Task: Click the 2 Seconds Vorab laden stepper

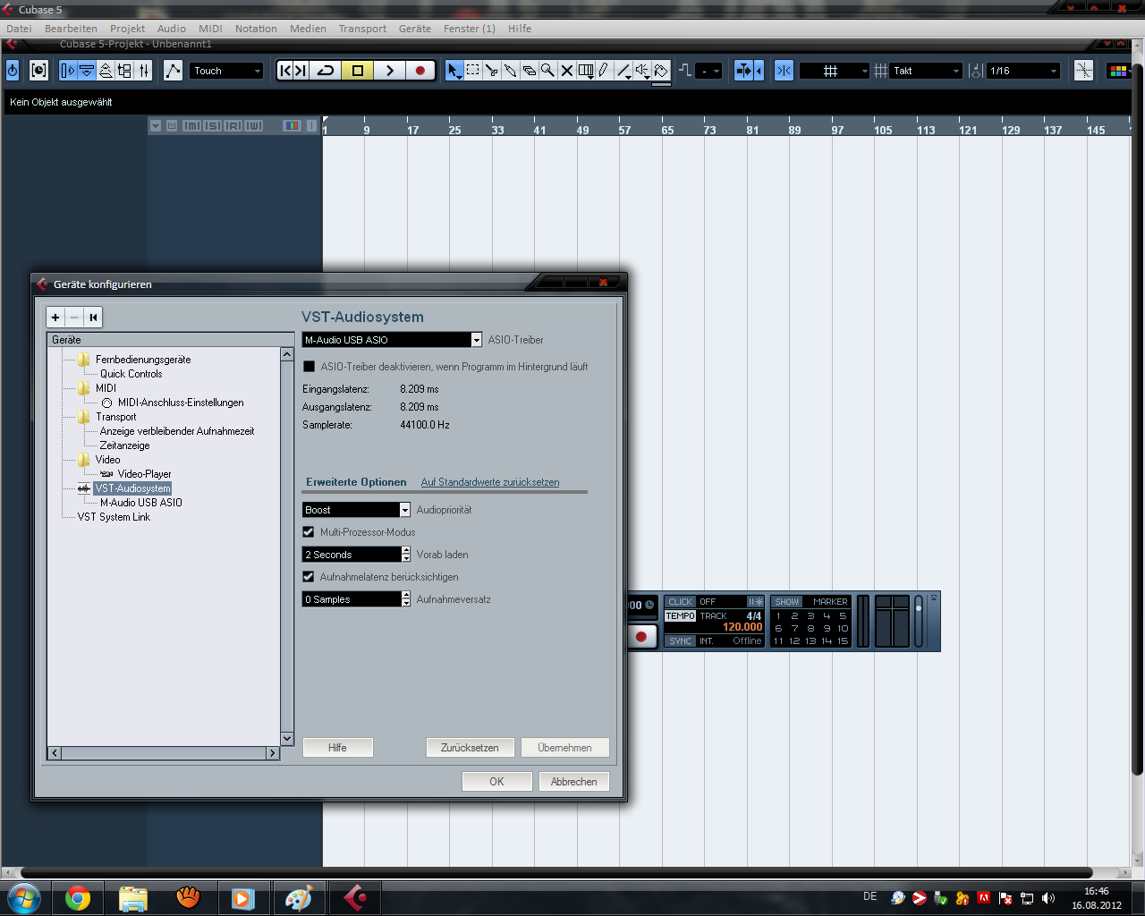Action: pyautogui.click(x=406, y=555)
